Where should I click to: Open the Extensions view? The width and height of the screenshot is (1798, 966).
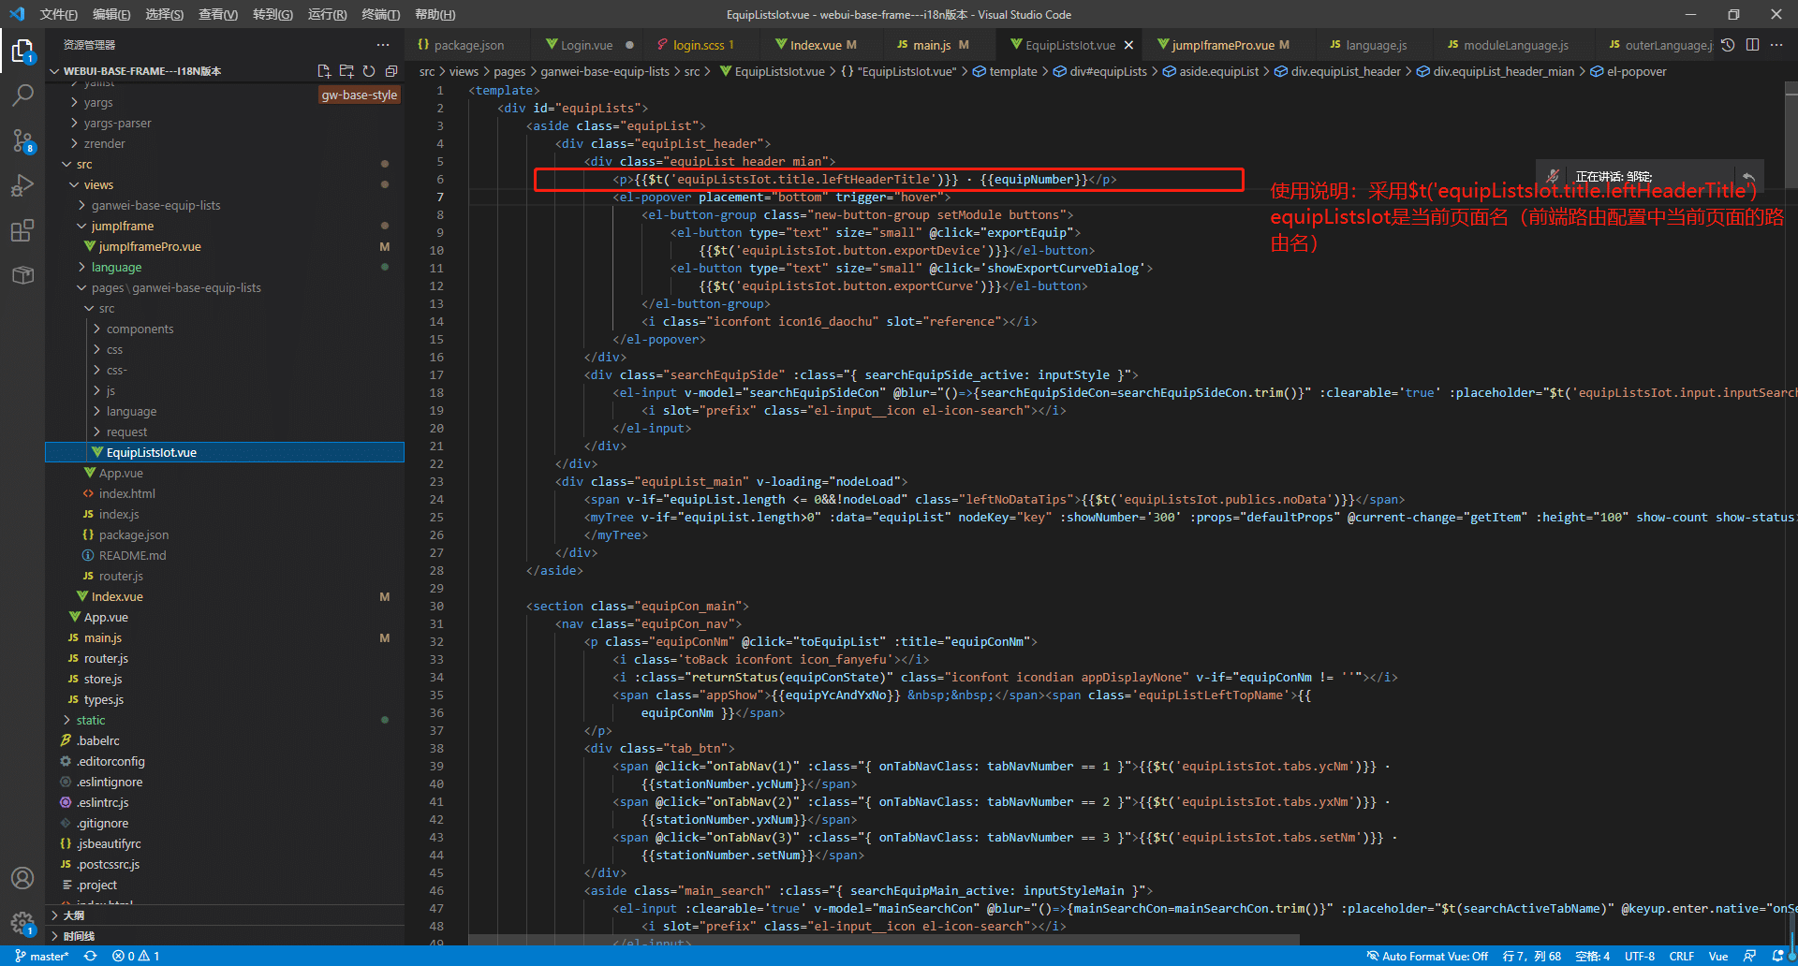22,230
